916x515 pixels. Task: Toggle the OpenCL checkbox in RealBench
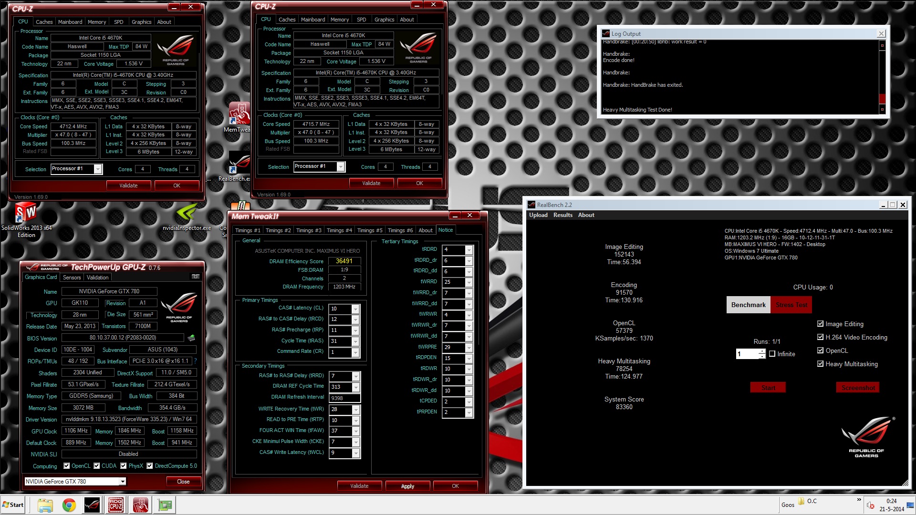point(820,350)
